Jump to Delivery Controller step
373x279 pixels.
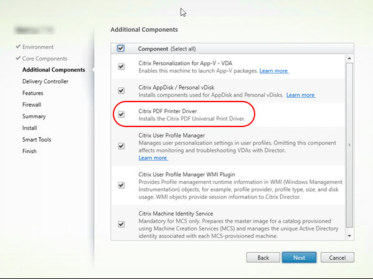pyautogui.click(x=45, y=82)
